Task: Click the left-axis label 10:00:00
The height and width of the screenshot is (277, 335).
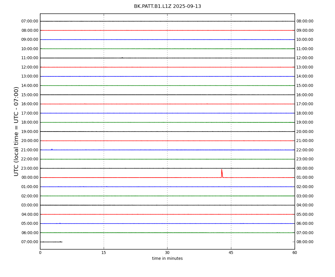Action: [x=30, y=49]
